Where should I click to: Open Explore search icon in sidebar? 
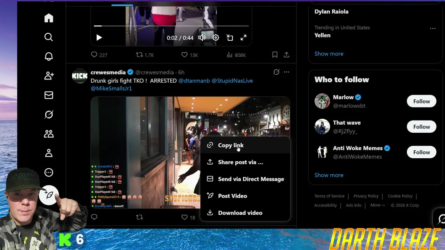coord(49,37)
